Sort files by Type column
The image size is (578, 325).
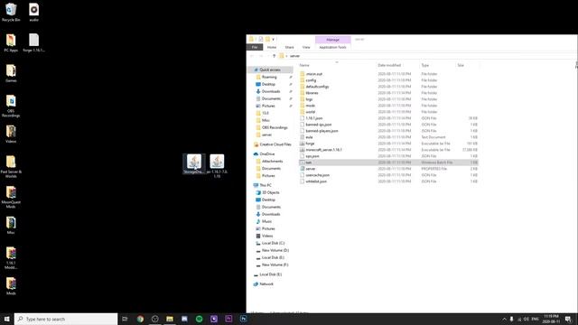(425, 65)
